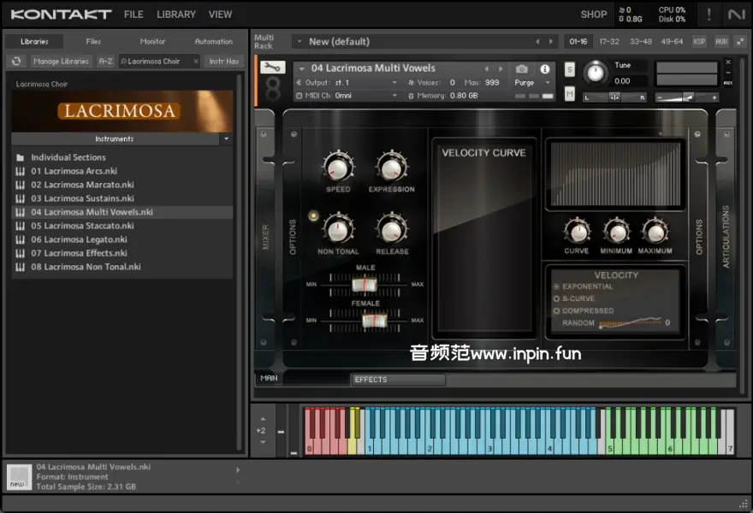Screen dimensions: 753x513
Task: Open the Purge dropdown menu
Action: [x=532, y=83]
